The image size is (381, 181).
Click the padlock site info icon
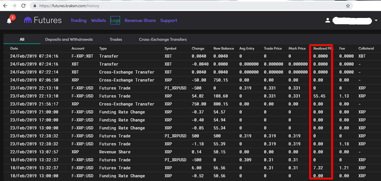point(35,6)
